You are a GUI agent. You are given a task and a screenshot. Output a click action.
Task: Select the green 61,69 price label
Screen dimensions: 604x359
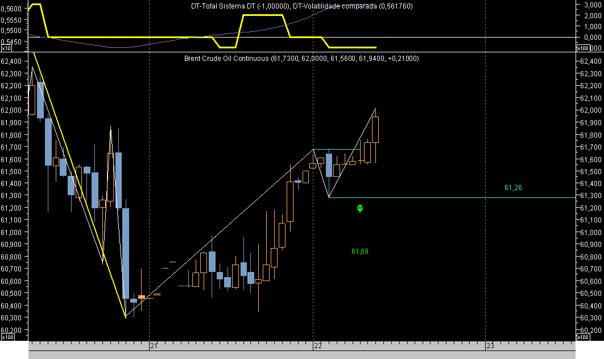click(x=360, y=251)
